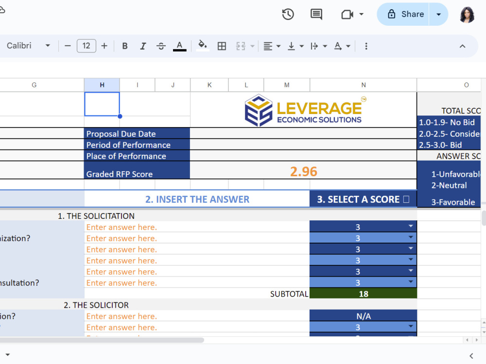486x364 pixels.
Task: Select the 3-Favorable legend cell
Action: 449,202
